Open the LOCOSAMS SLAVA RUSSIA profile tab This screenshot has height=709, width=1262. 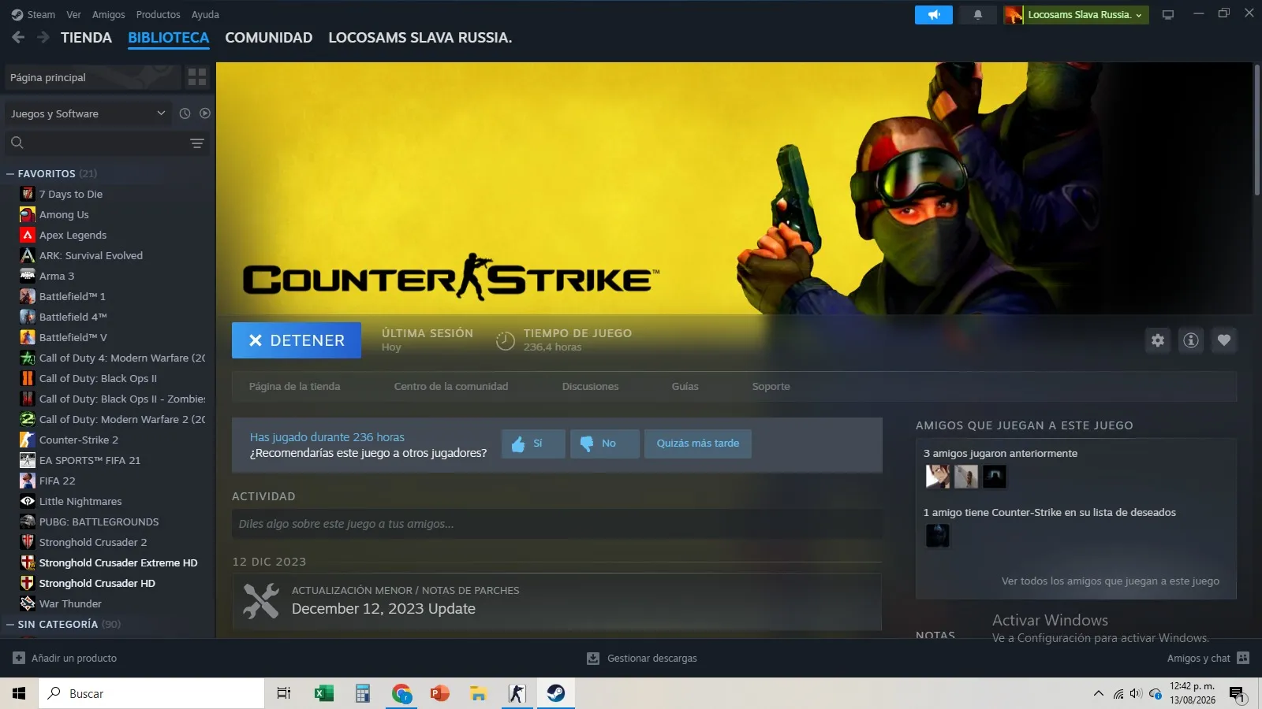tap(420, 37)
